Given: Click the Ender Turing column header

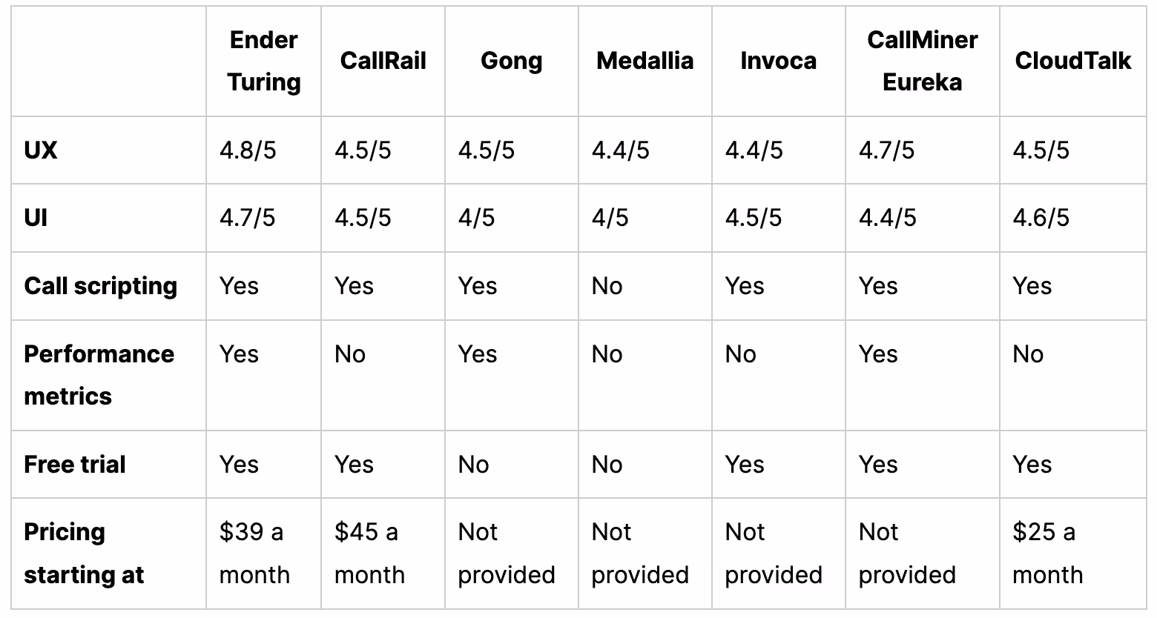Looking at the screenshot, I should tap(263, 61).
